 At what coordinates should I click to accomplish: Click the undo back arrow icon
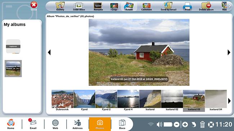coord(194,125)
